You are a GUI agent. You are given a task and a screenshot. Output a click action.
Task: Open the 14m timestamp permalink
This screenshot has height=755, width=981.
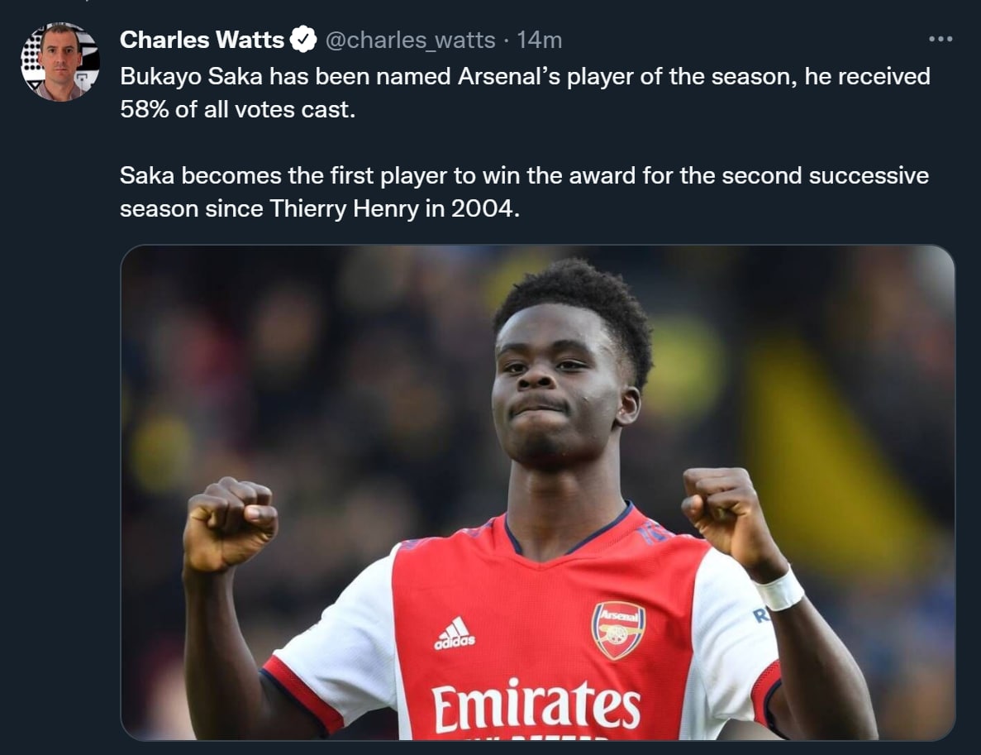[540, 40]
